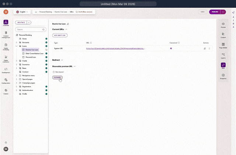Viewport: 236px width, 155px height.
Task: Open the Channels application in the sidebar
Action: click(6, 23)
